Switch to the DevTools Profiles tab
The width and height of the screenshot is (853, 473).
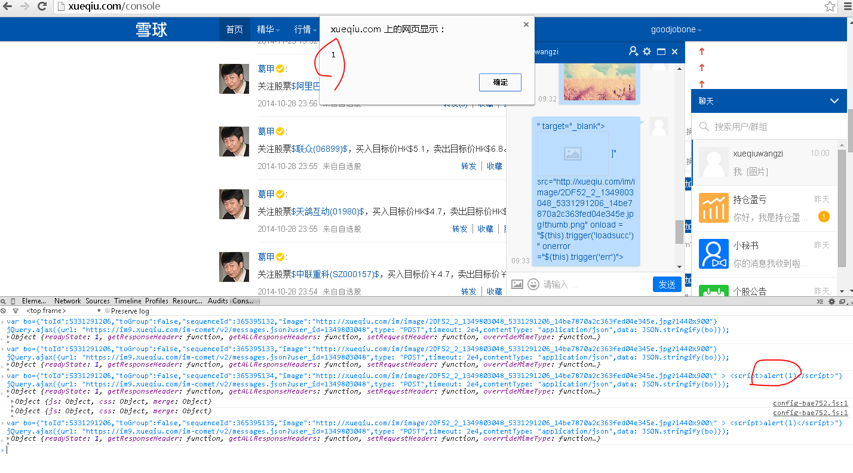157,301
